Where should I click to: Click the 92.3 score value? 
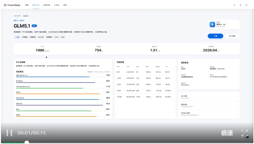point(108,104)
